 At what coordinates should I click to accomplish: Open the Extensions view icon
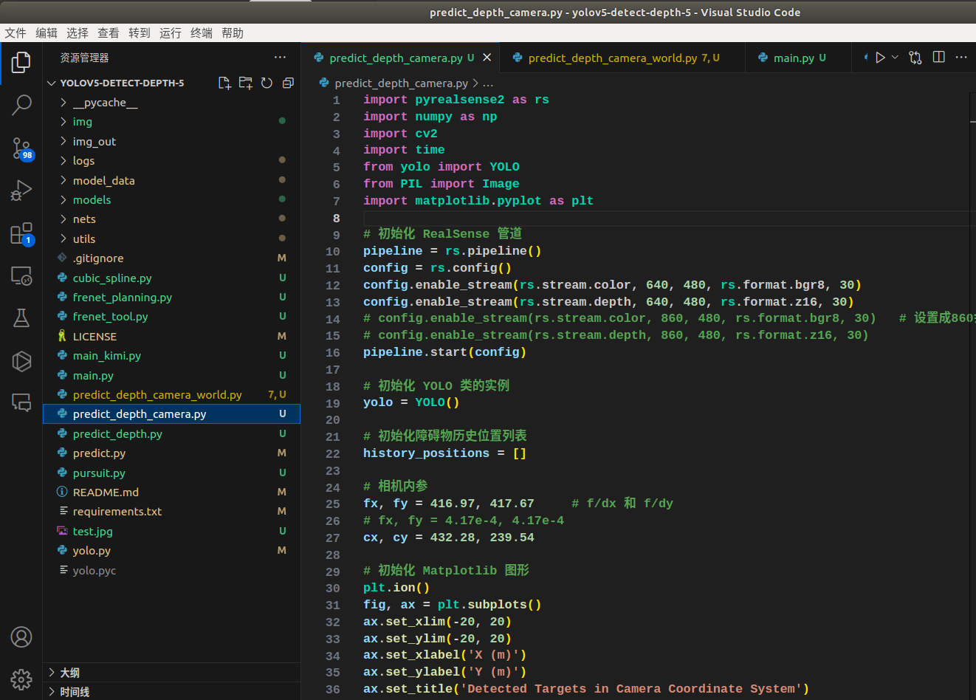tap(21, 234)
